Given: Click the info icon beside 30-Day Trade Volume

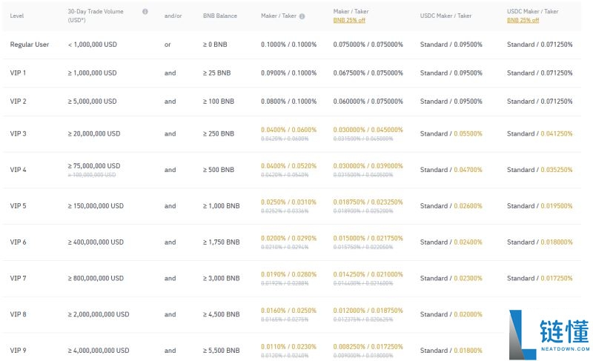Looking at the screenshot, I should [145, 12].
